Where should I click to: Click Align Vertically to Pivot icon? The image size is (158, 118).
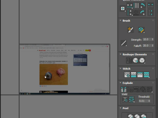click(x=130, y=12)
